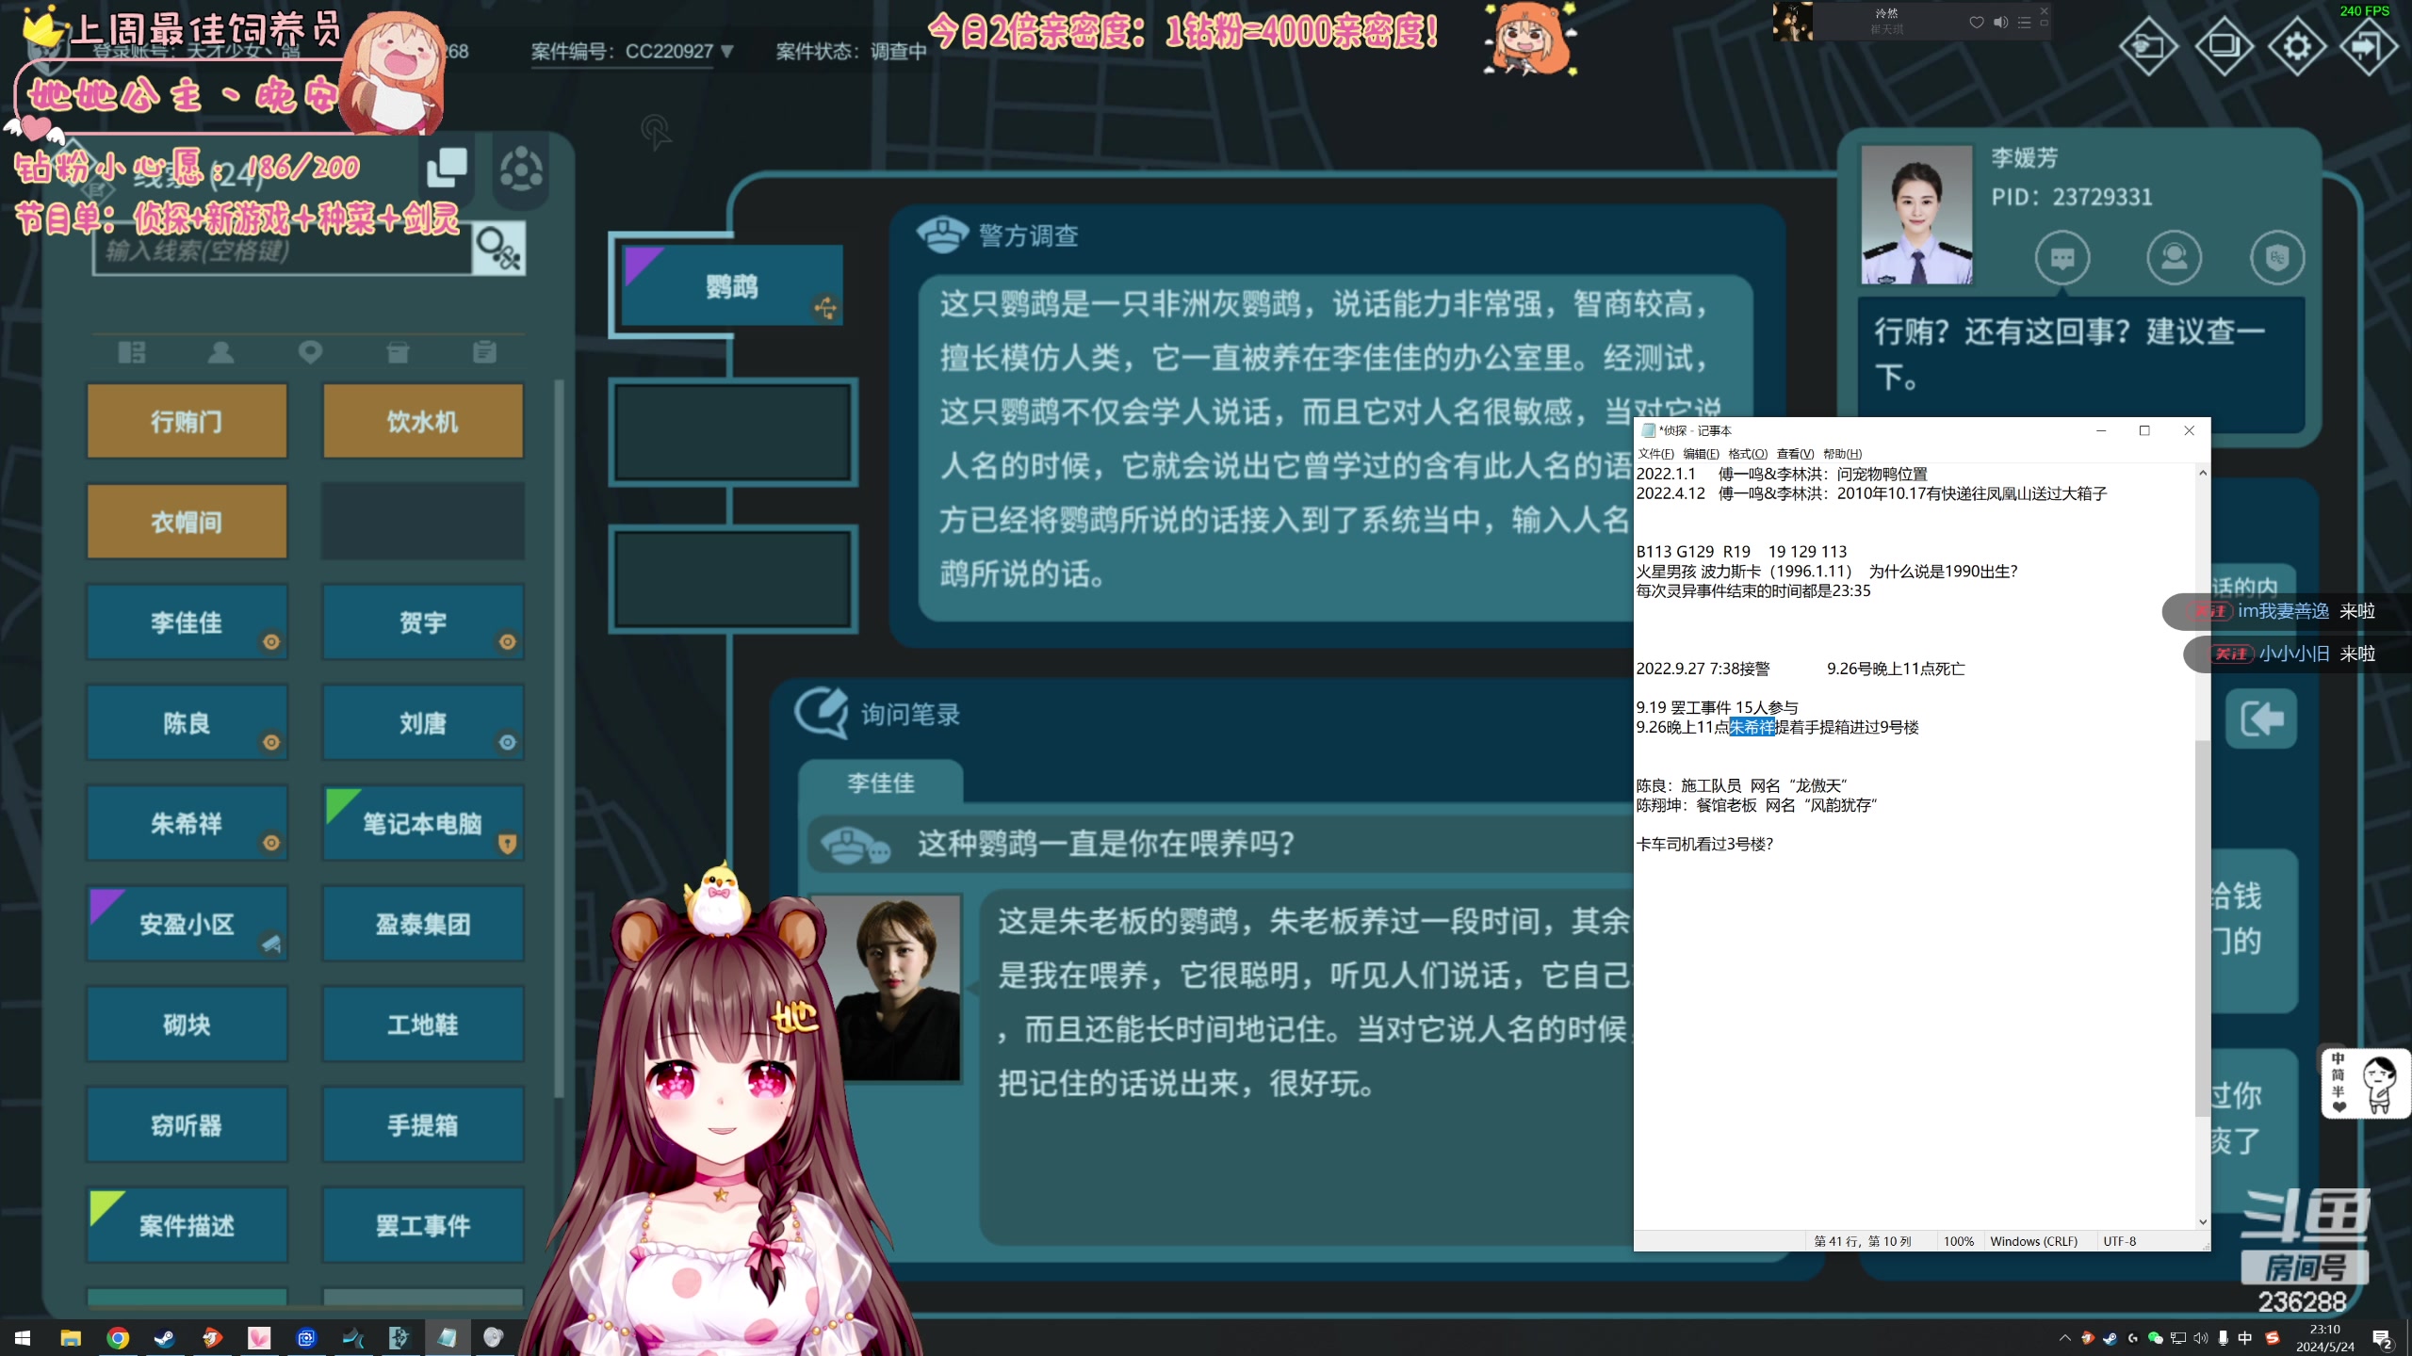Click highlighted 朱希祥 text in Notepad
Image resolution: width=2412 pixels, height=1356 pixels.
[x=1752, y=727]
